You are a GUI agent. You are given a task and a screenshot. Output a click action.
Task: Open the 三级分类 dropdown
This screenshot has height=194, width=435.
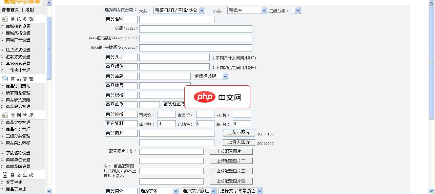point(296,10)
